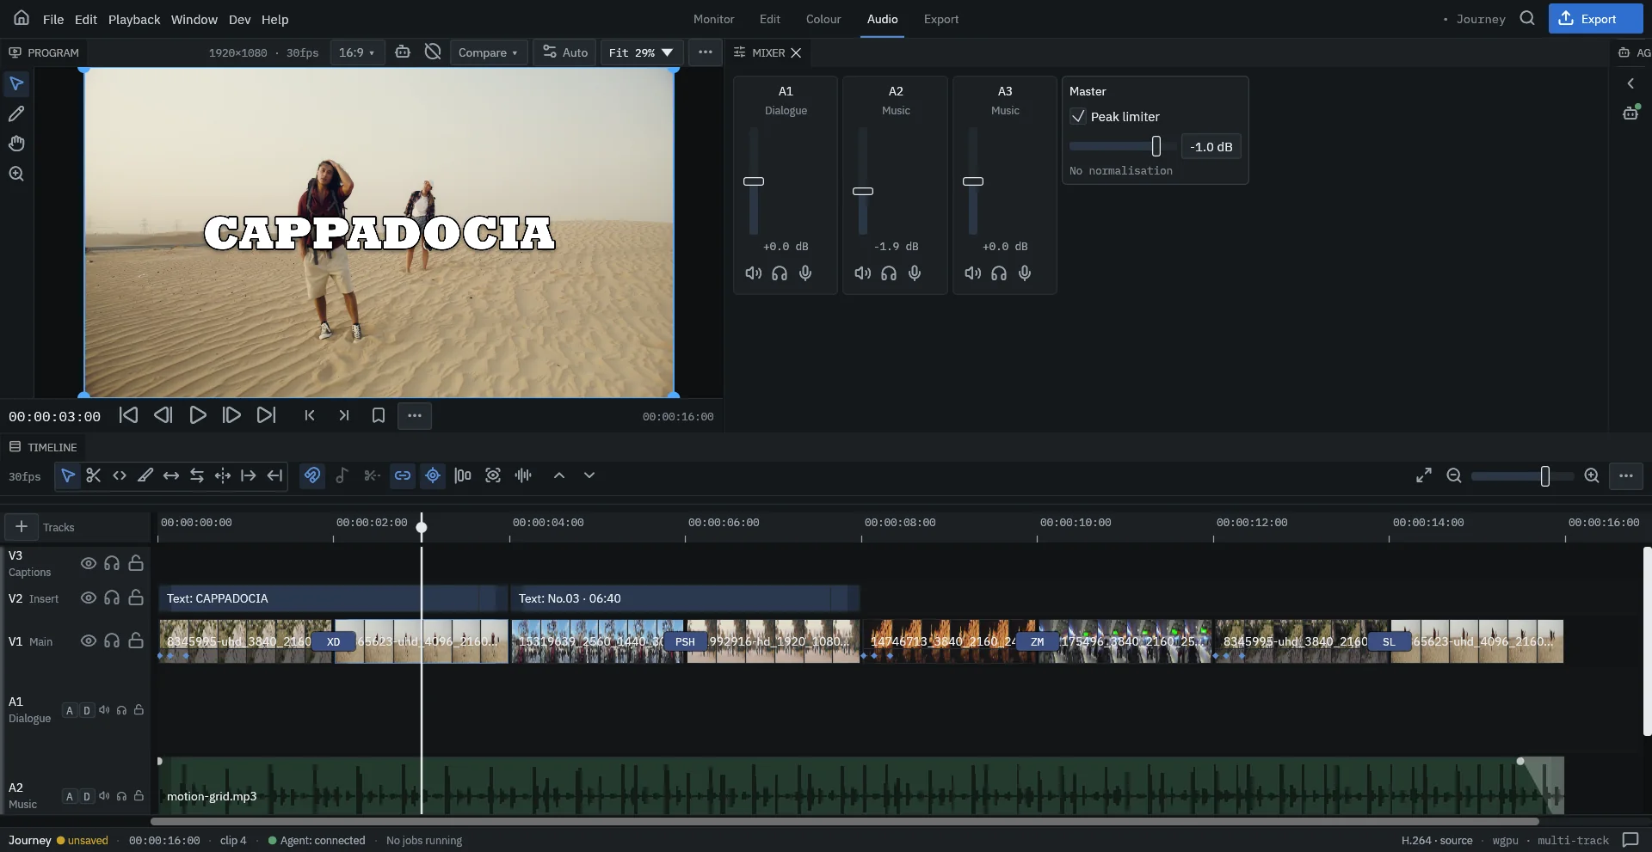Click the A2 Music volume fader
The image size is (1652, 852).
(863, 192)
